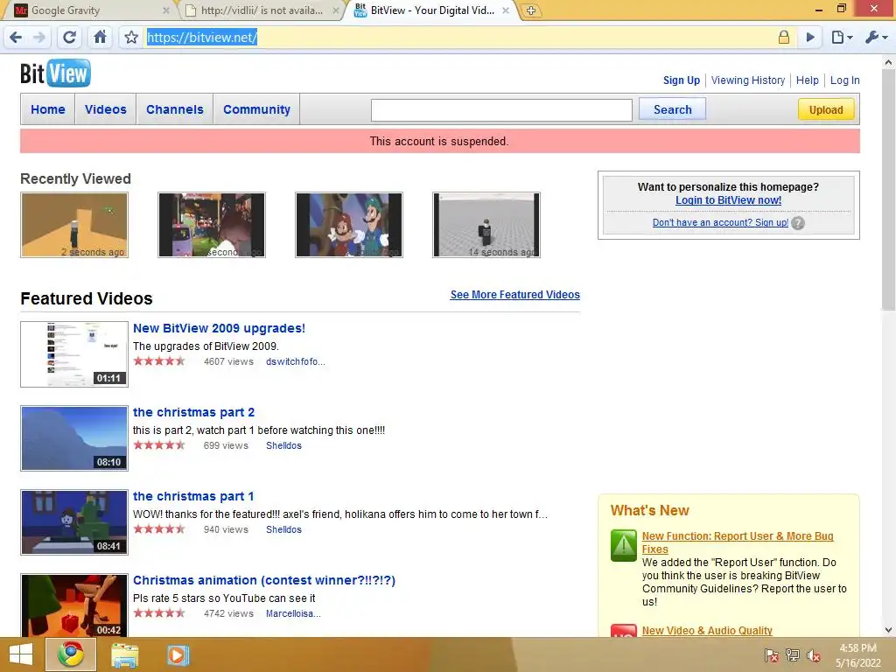Open dswitchfofo channel link

pos(296,361)
